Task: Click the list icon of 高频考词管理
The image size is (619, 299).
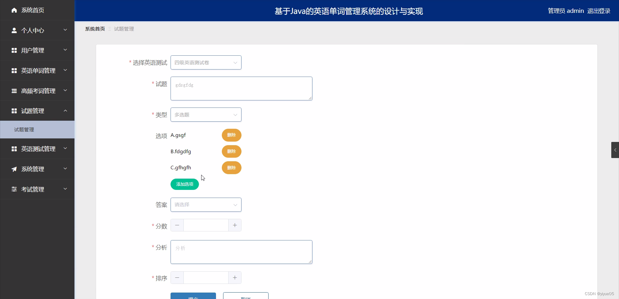Action: [14, 90]
